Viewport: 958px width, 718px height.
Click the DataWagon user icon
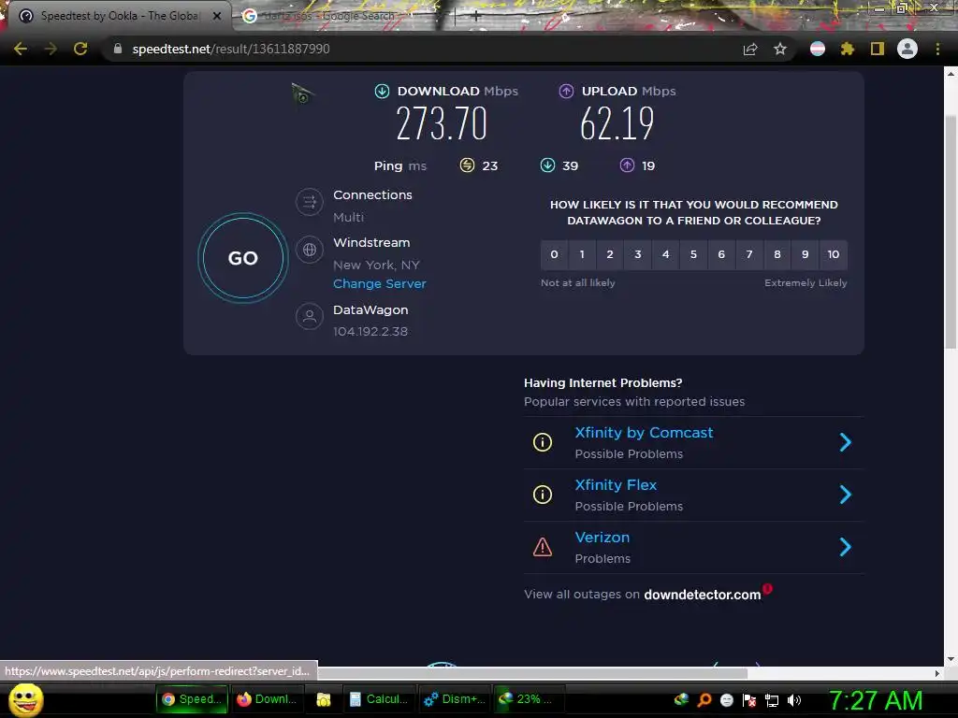tap(310, 317)
